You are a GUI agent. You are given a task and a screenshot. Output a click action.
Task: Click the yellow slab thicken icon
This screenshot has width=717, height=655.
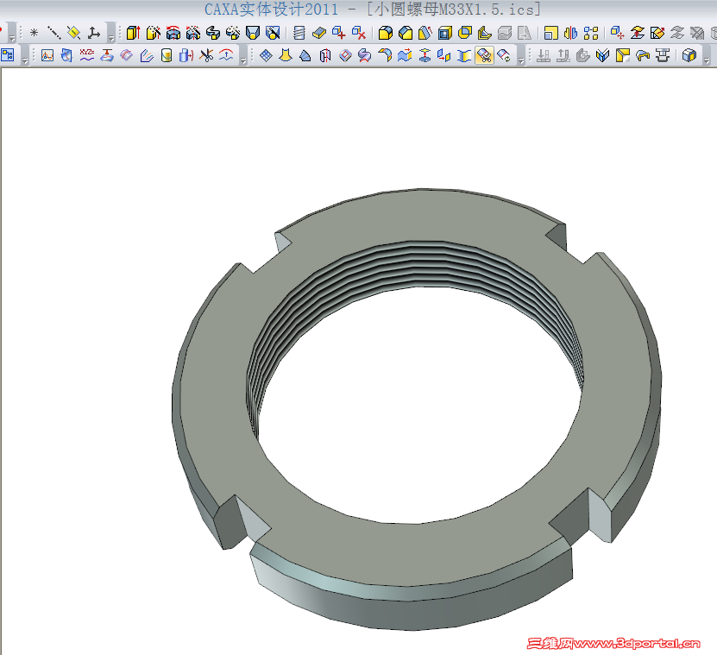click(x=319, y=33)
